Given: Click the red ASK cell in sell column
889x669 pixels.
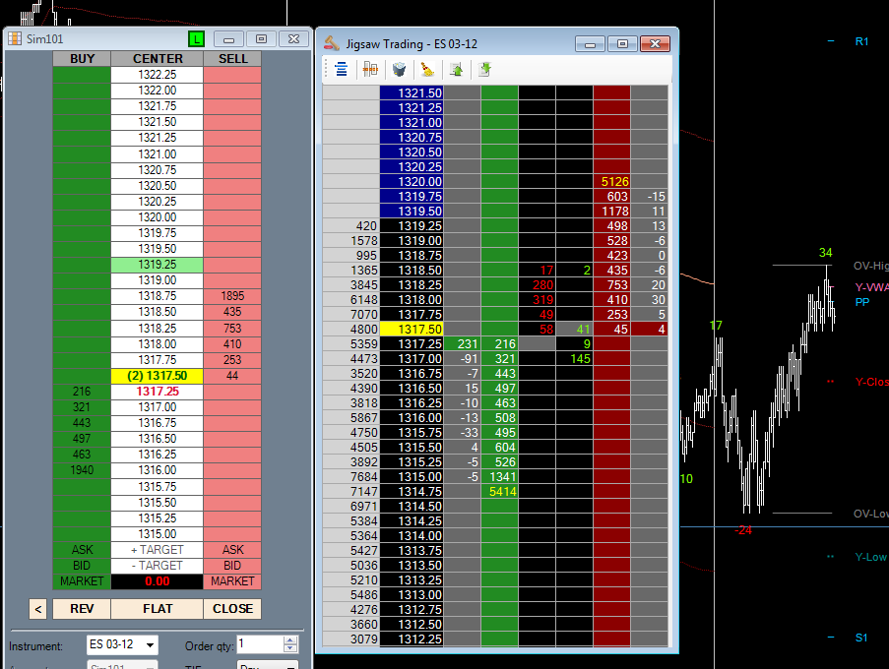Looking at the screenshot, I should click(232, 550).
